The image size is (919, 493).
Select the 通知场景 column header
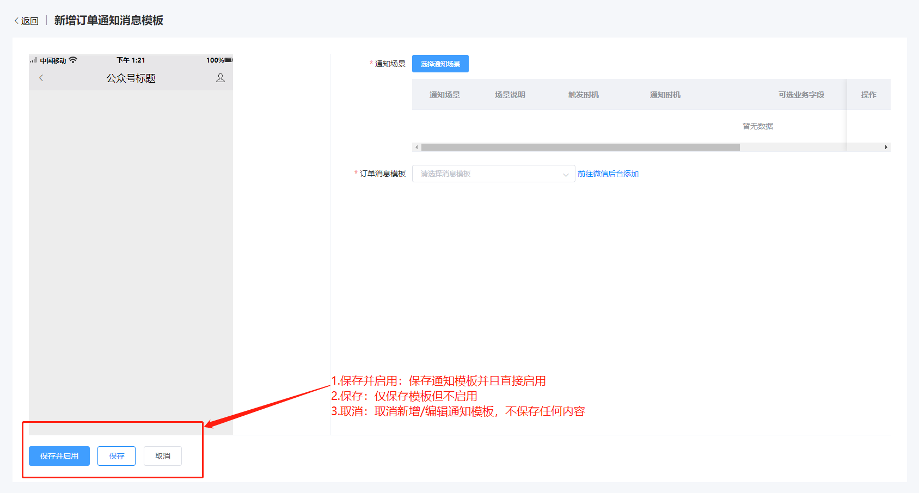(x=444, y=95)
